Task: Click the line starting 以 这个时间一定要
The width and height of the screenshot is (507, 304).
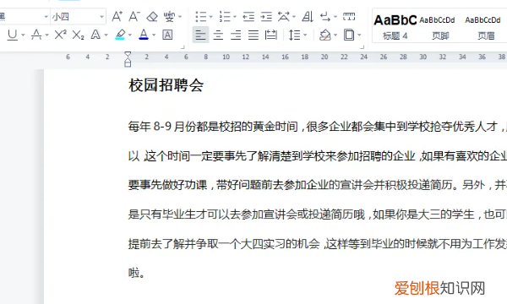Action: (318, 156)
